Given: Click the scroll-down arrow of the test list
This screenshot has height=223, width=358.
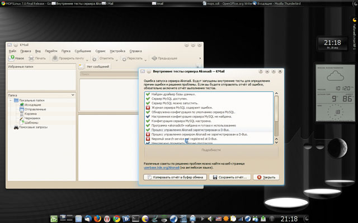Looking at the screenshot, I should pyautogui.click(x=276, y=143).
